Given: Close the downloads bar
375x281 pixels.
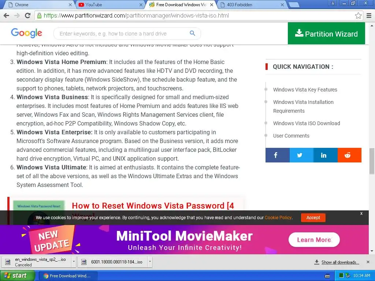Looking at the screenshot, I should [368, 262].
